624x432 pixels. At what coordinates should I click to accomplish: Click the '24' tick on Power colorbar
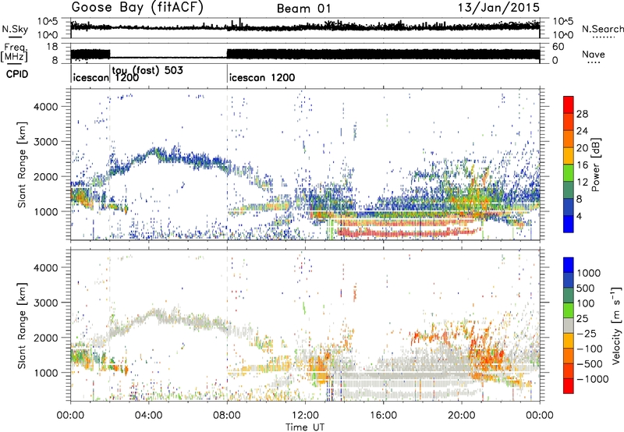(582, 131)
